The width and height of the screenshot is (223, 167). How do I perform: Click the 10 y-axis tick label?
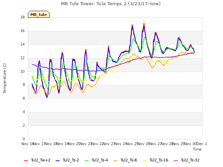click(x=22, y=71)
